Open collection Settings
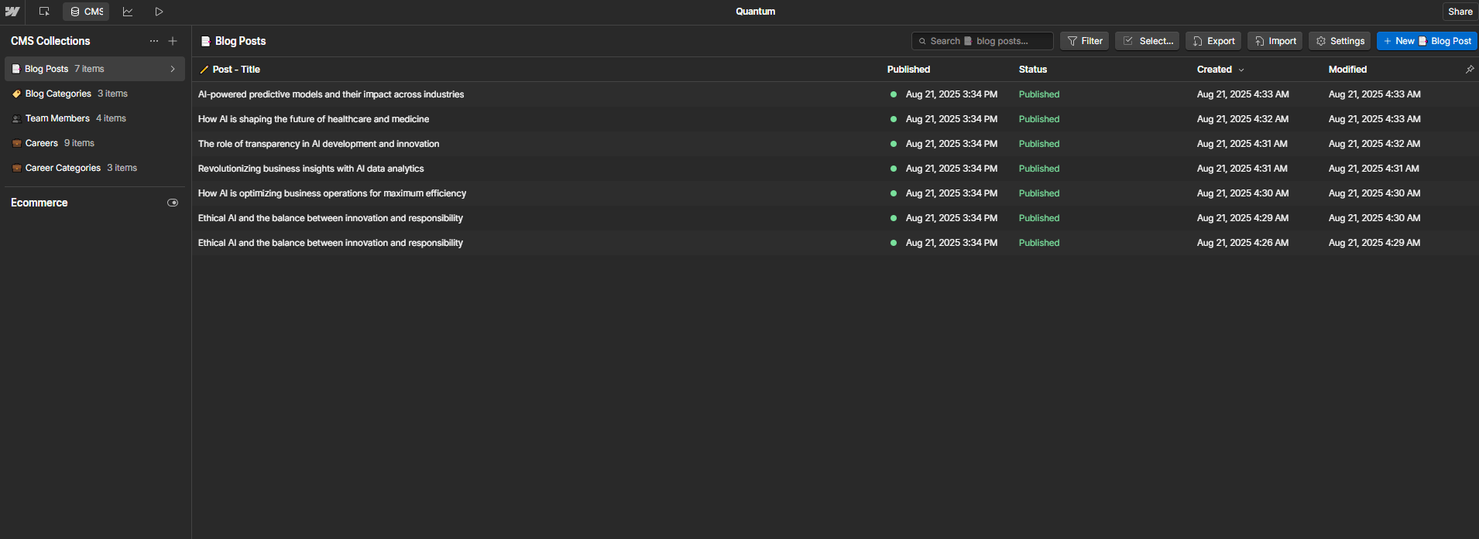1479x539 pixels. (1340, 41)
